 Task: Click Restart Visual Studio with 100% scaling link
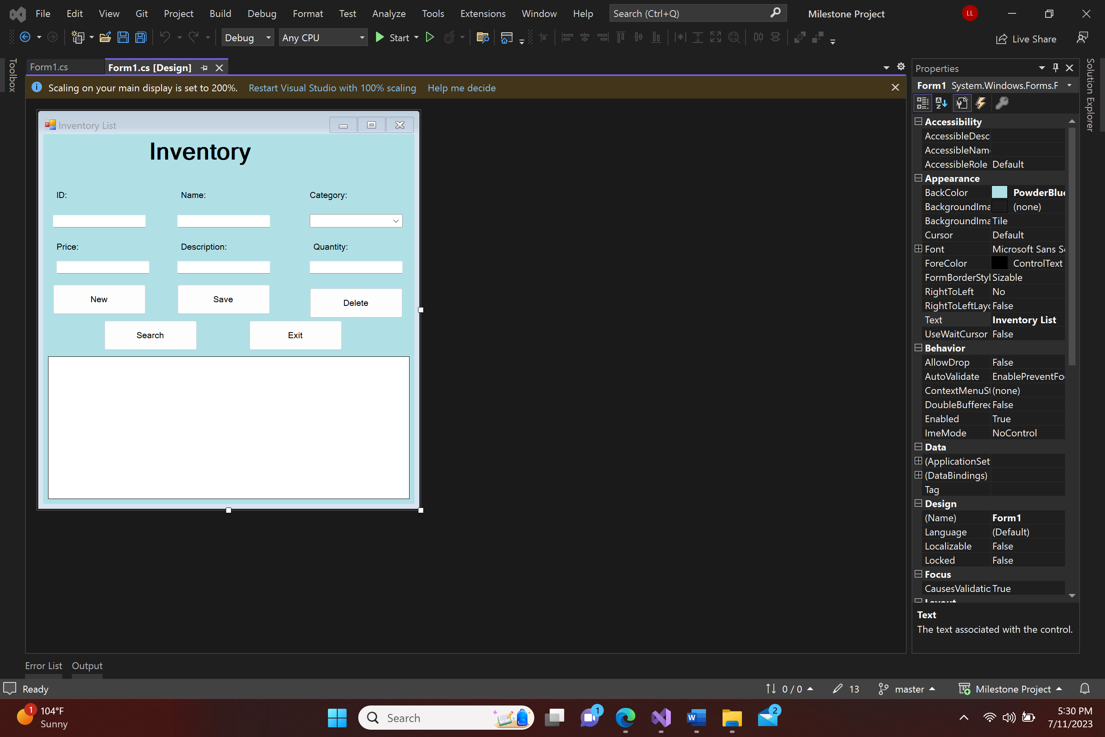click(332, 88)
